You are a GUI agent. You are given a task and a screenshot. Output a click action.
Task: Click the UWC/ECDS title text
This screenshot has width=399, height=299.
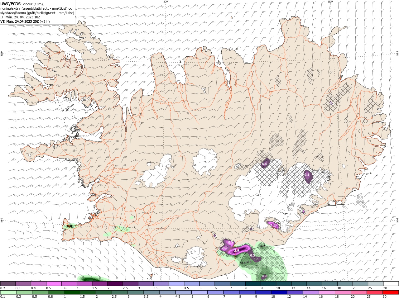click(x=10, y=4)
